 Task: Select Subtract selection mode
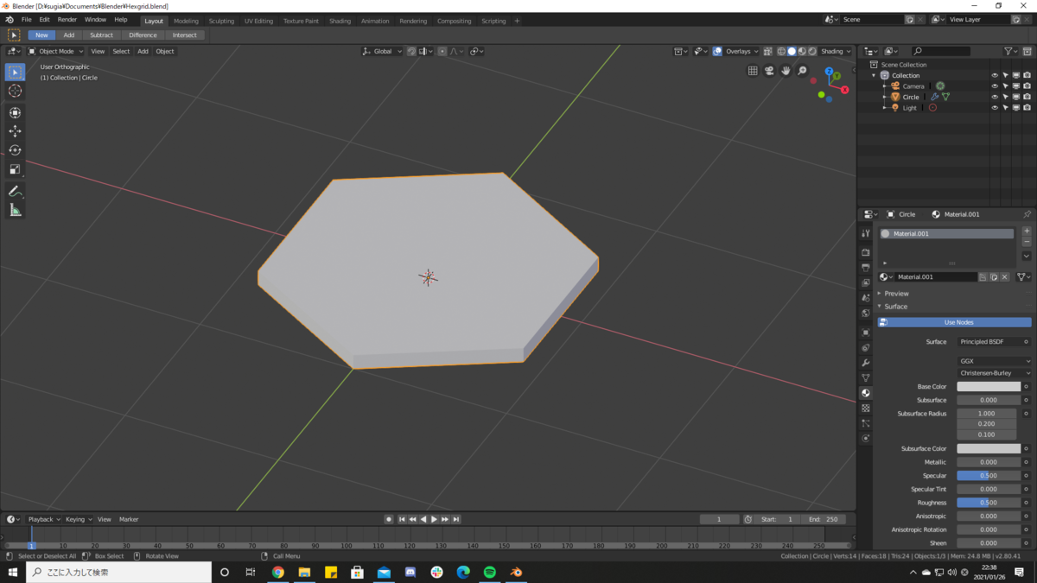coord(101,35)
